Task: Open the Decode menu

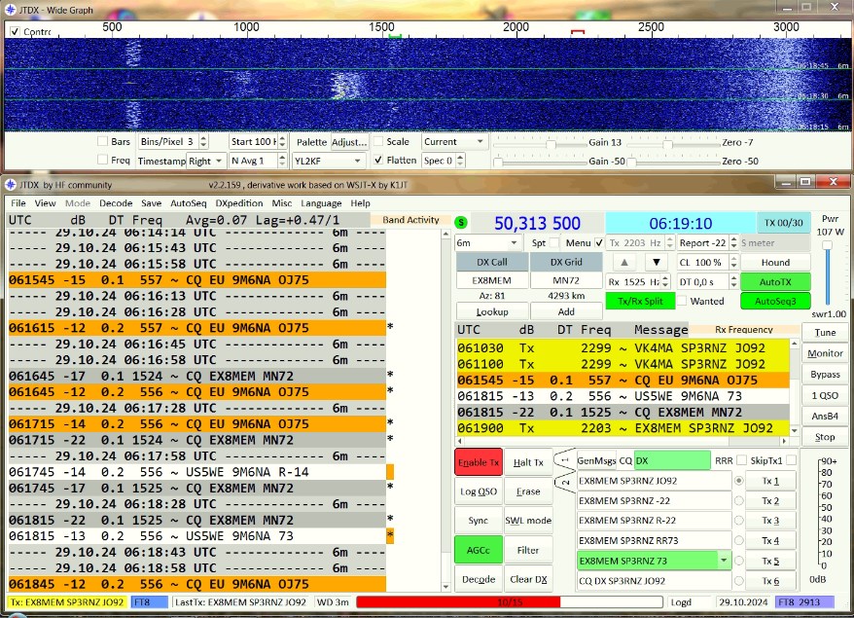Action: pyautogui.click(x=116, y=202)
